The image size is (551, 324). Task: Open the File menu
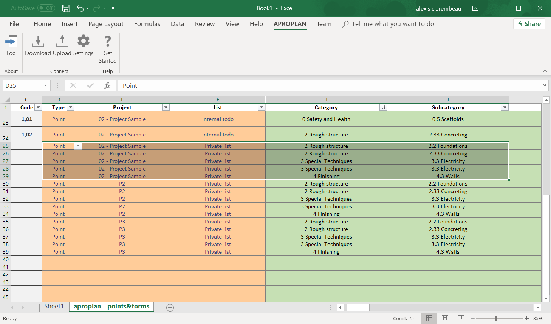[14, 24]
